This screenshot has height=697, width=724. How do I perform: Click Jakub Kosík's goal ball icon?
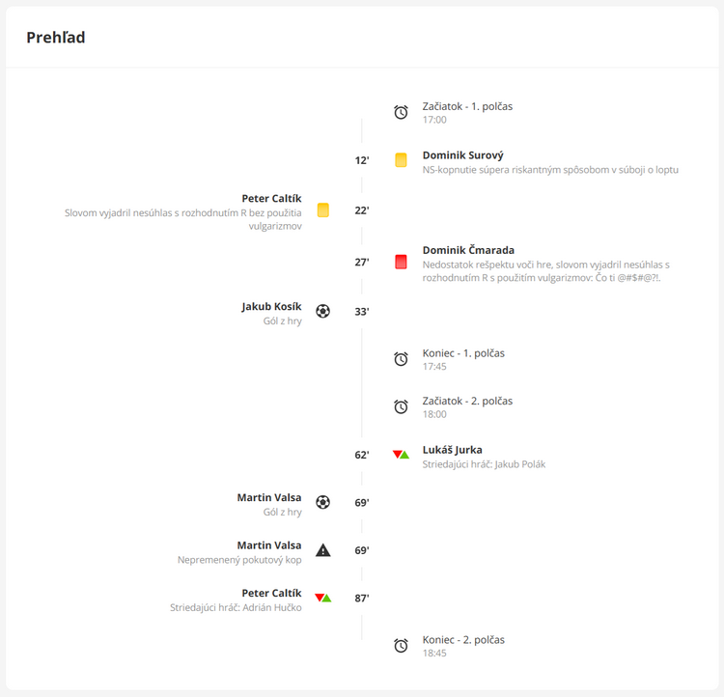[322, 311]
